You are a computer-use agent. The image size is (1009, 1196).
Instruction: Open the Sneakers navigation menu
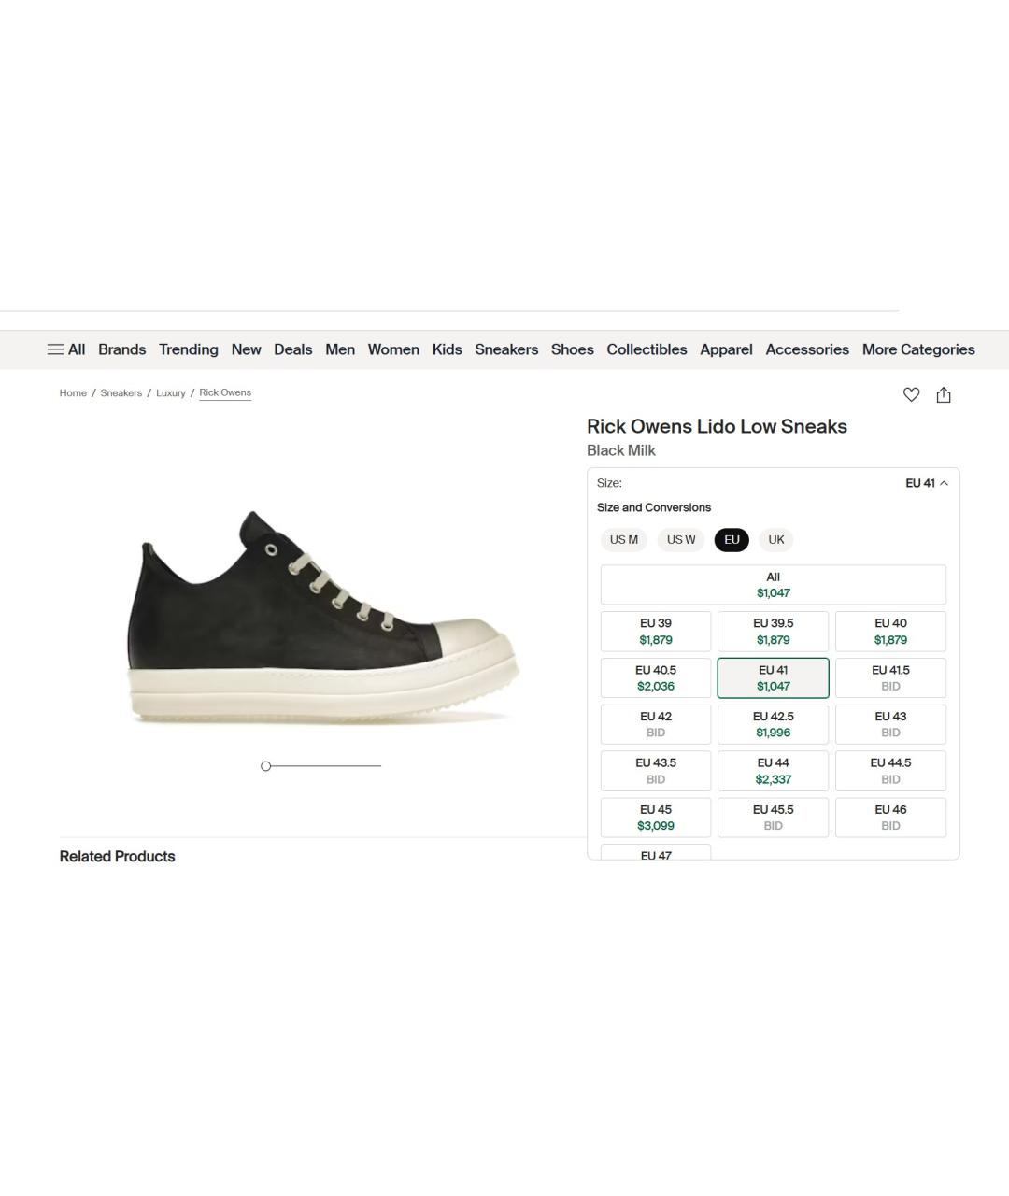click(x=506, y=349)
